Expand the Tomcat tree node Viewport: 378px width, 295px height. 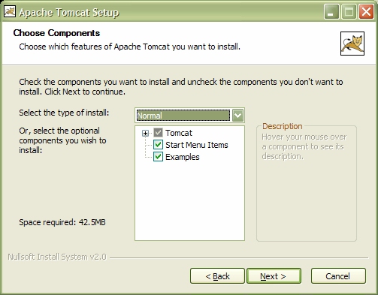pyautogui.click(x=145, y=133)
